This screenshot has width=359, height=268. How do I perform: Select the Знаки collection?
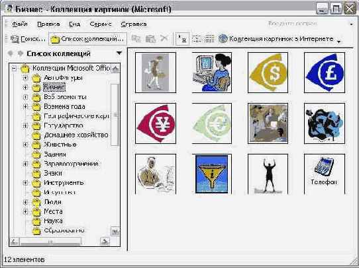coord(53,174)
